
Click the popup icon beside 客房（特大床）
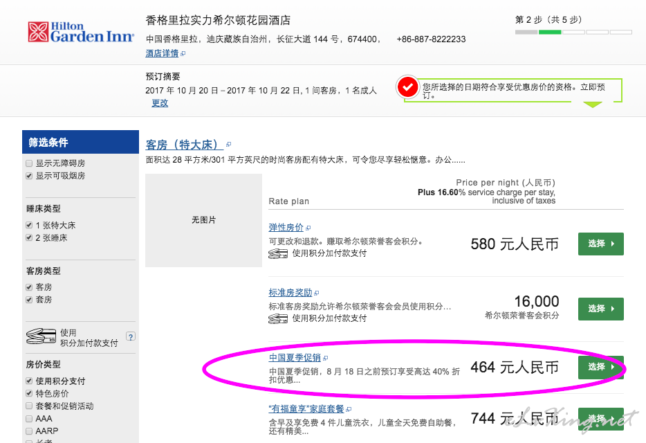coord(229,145)
